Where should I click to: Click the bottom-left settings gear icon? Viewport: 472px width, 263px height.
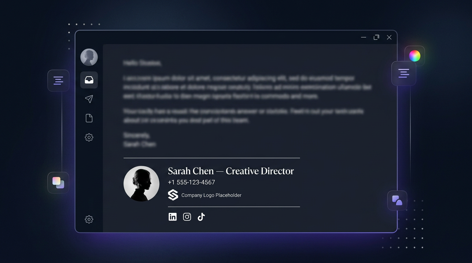coord(89,219)
